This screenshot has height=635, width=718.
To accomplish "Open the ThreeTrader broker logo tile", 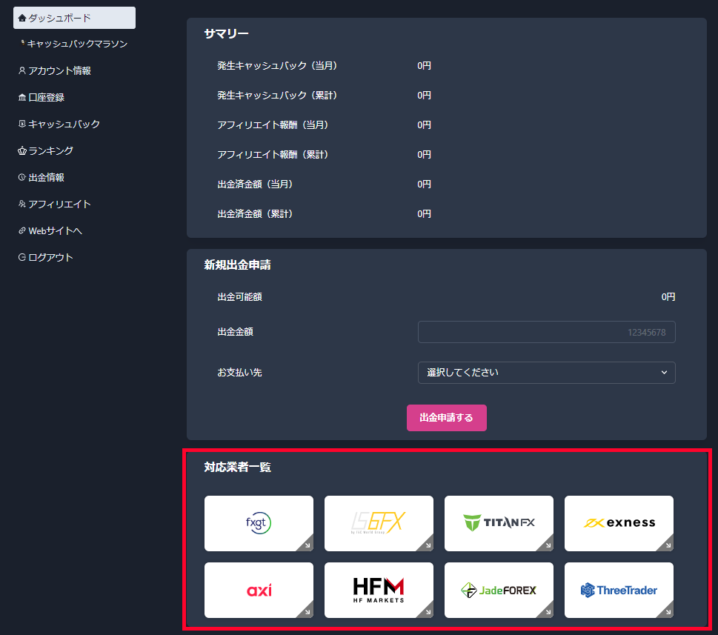I will 619,590.
